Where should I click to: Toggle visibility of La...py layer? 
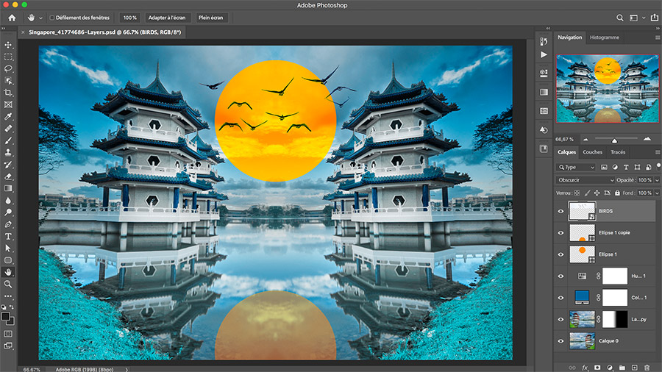(x=560, y=319)
